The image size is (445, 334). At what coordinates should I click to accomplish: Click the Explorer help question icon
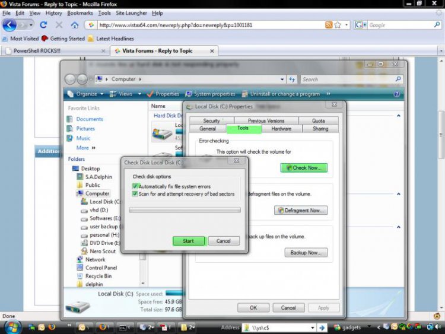(x=397, y=94)
